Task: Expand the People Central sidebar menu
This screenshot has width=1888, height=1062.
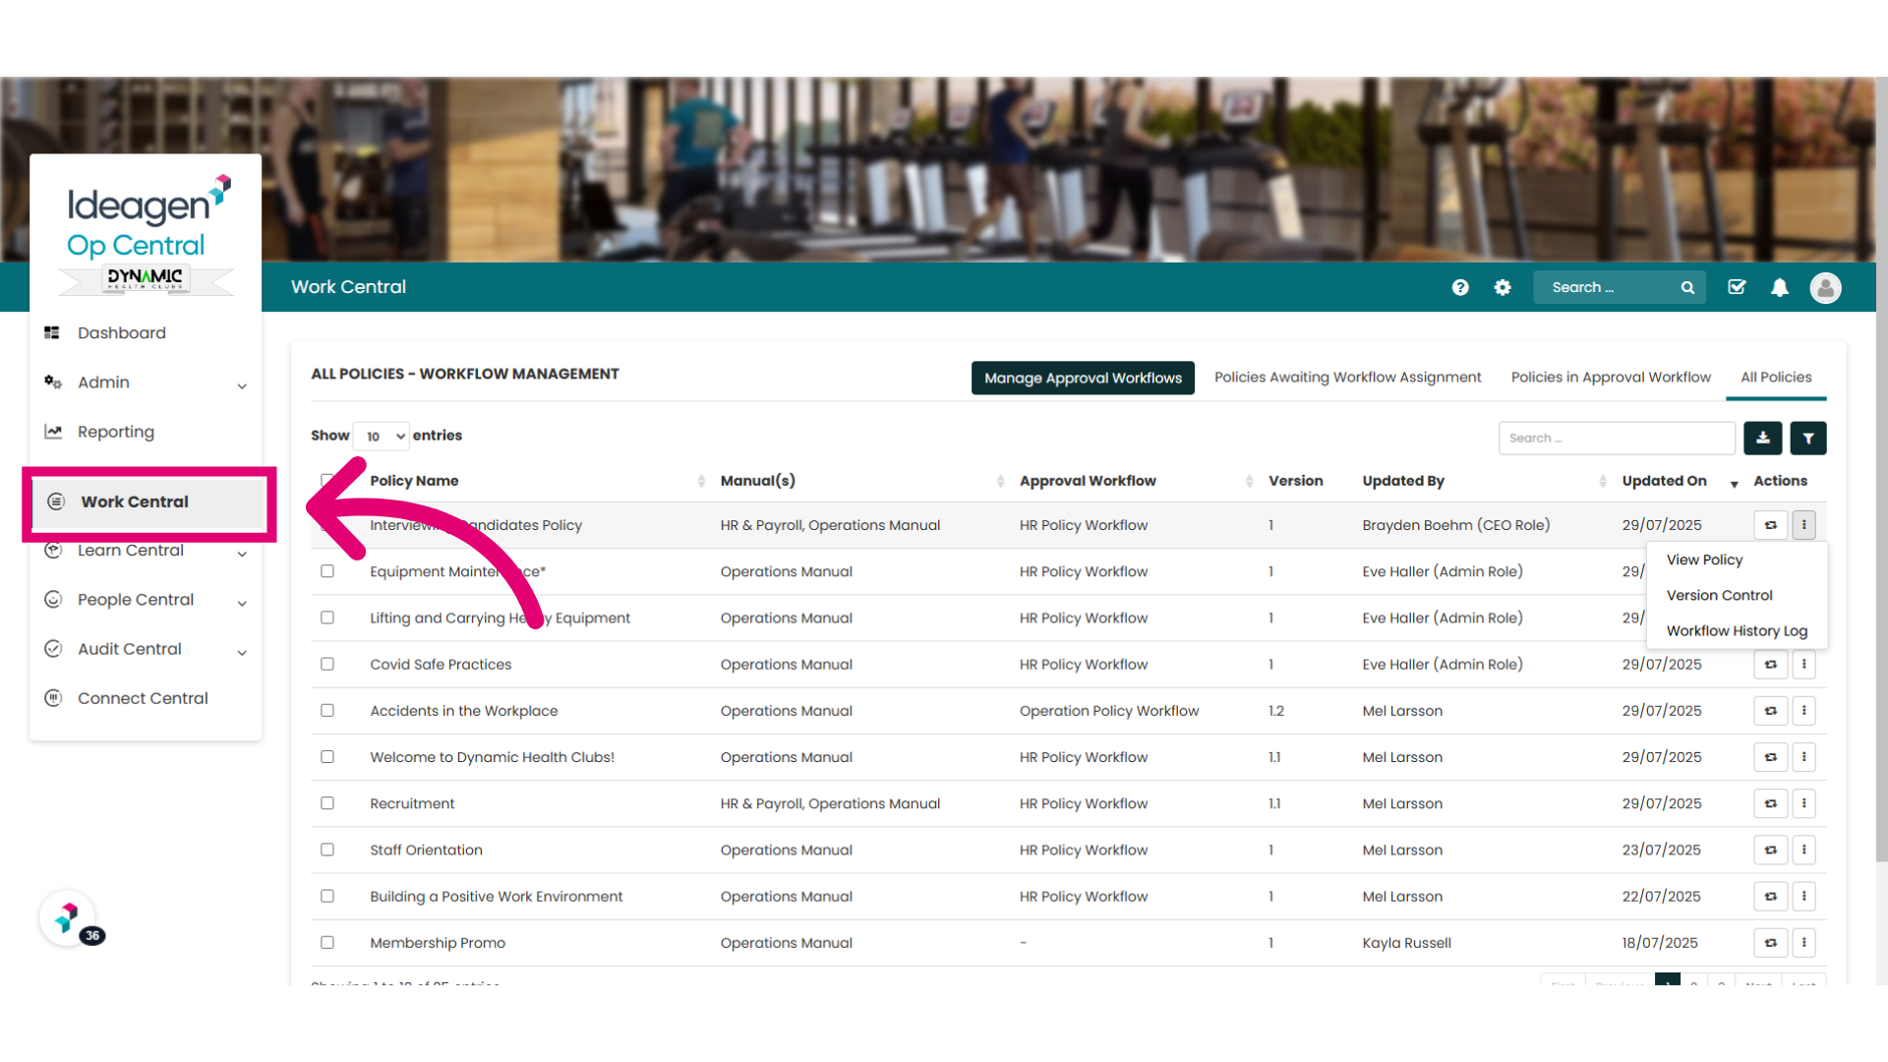Action: pos(242,603)
